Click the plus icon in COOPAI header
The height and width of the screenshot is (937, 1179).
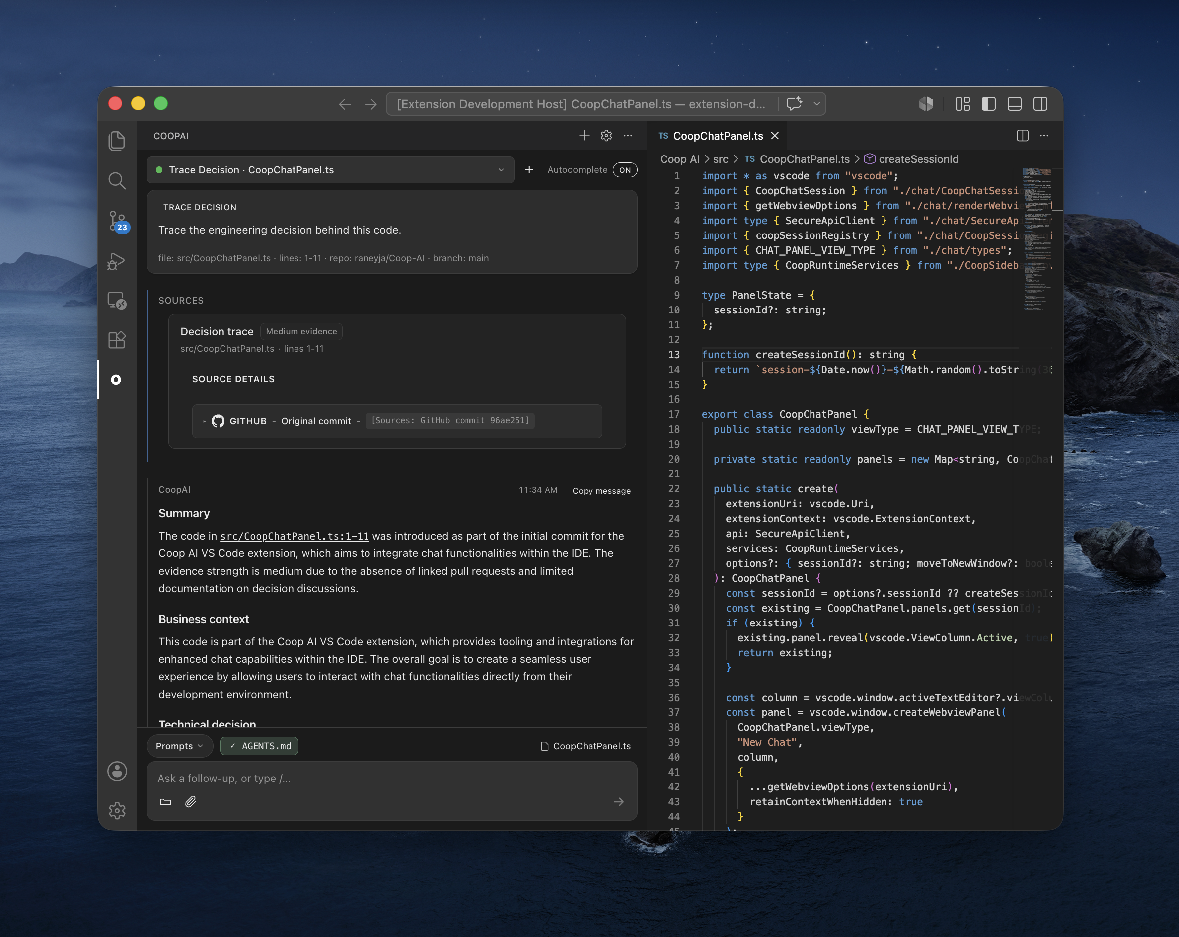pos(584,135)
